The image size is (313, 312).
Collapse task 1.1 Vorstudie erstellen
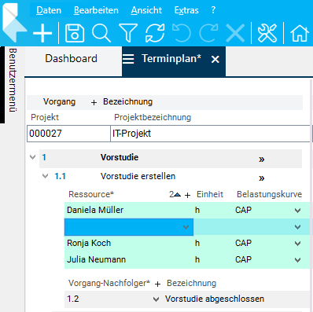(x=46, y=176)
